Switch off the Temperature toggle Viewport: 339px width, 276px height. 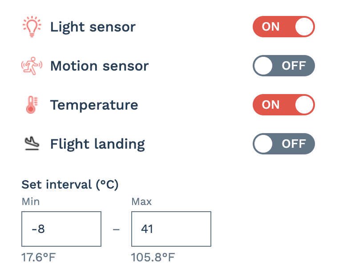(284, 105)
